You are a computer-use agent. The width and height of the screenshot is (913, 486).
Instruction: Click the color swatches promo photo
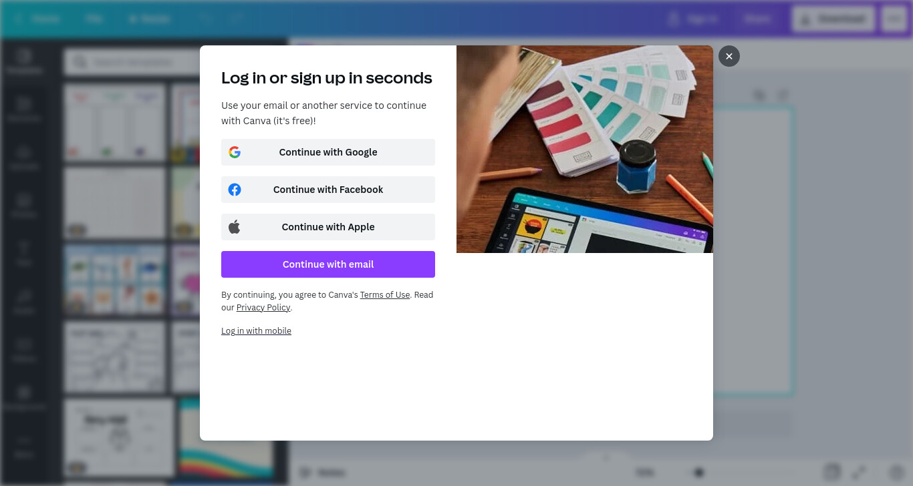(x=585, y=149)
